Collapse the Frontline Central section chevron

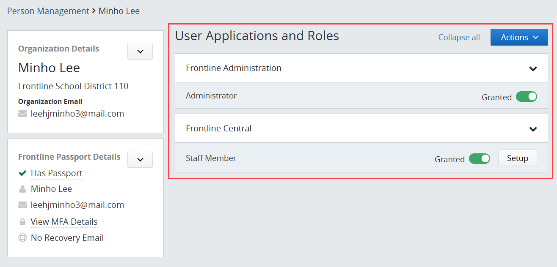pos(533,129)
